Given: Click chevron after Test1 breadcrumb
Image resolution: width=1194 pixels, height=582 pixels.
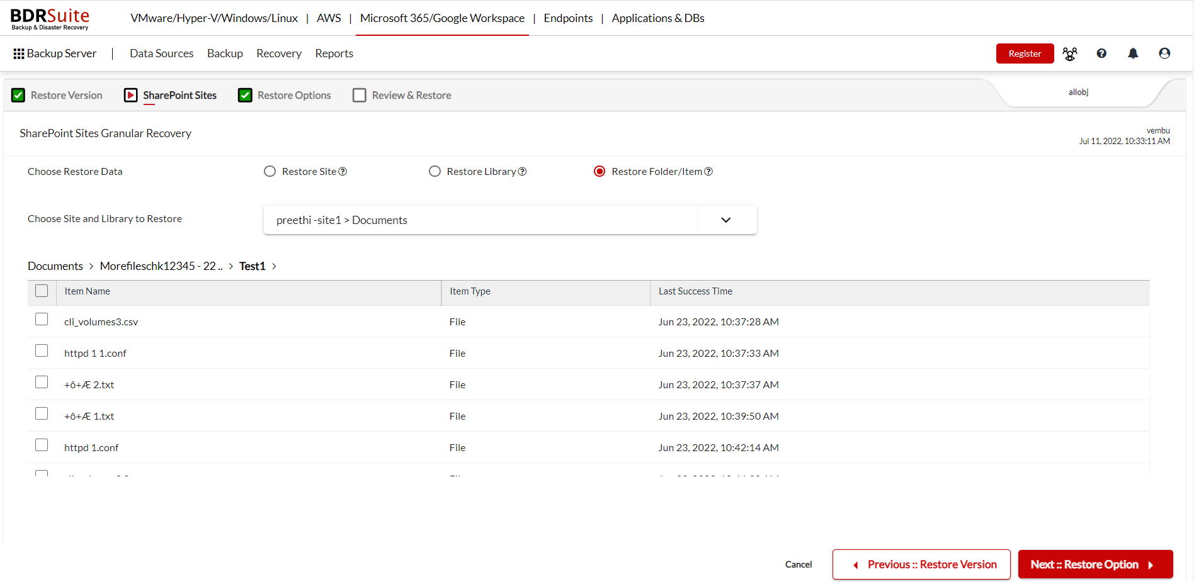Looking at the screenshot, I should tap(274, 267).
